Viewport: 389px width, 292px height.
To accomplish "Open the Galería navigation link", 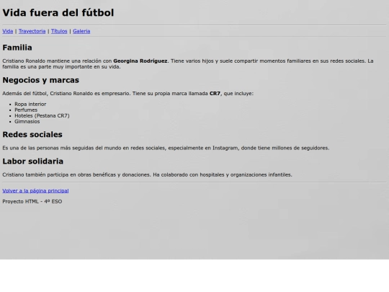I will click(81, 31).
